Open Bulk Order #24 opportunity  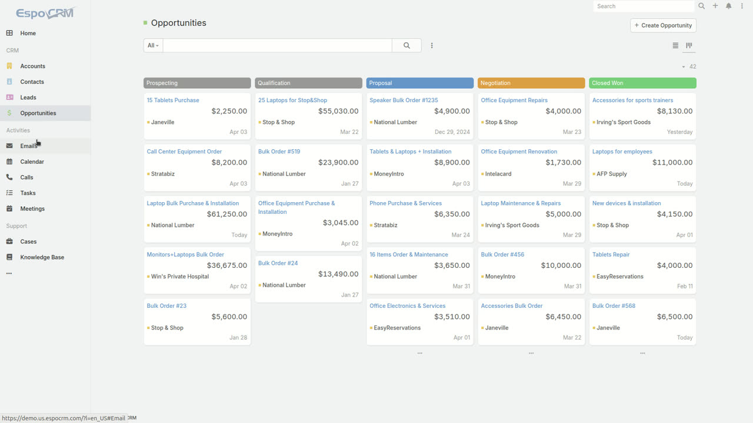(x=278, y=263)
